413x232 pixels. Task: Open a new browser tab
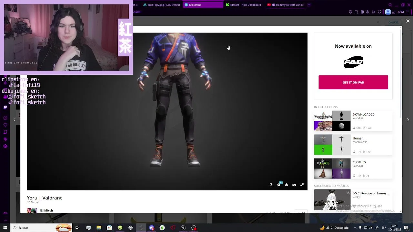point(309,5)
